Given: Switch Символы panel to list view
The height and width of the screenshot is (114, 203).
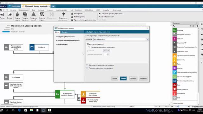Looking at the screenshot, I should [191, 26].
